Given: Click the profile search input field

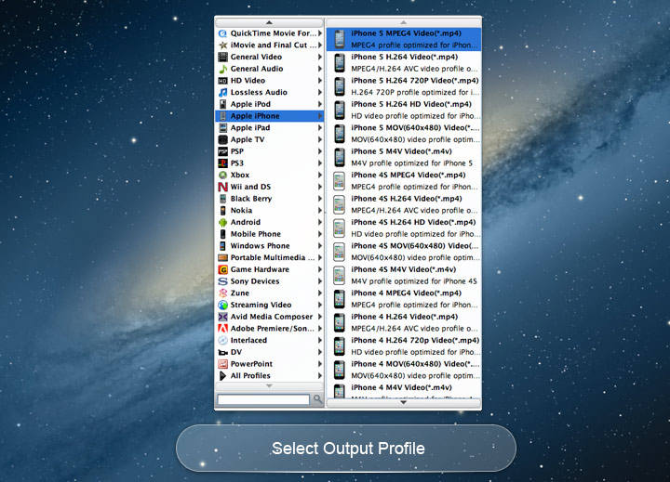Looking at the screenshot, I should 263,399.
